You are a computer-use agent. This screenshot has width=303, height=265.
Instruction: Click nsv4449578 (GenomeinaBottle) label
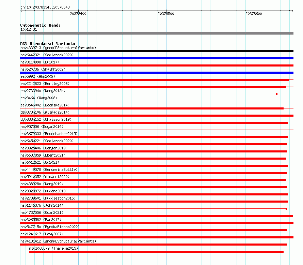click(x=49, y=170)
